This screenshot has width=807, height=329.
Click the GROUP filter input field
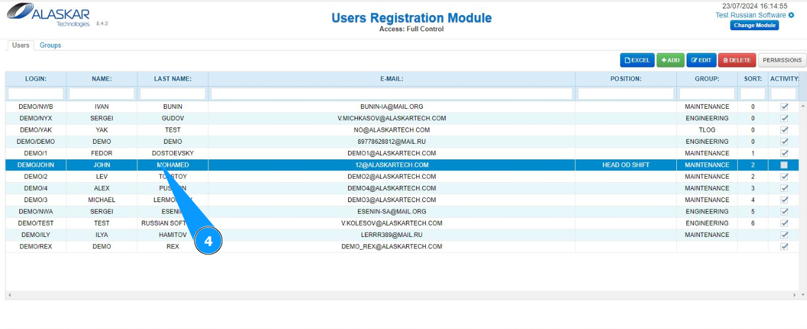point(707,94)
